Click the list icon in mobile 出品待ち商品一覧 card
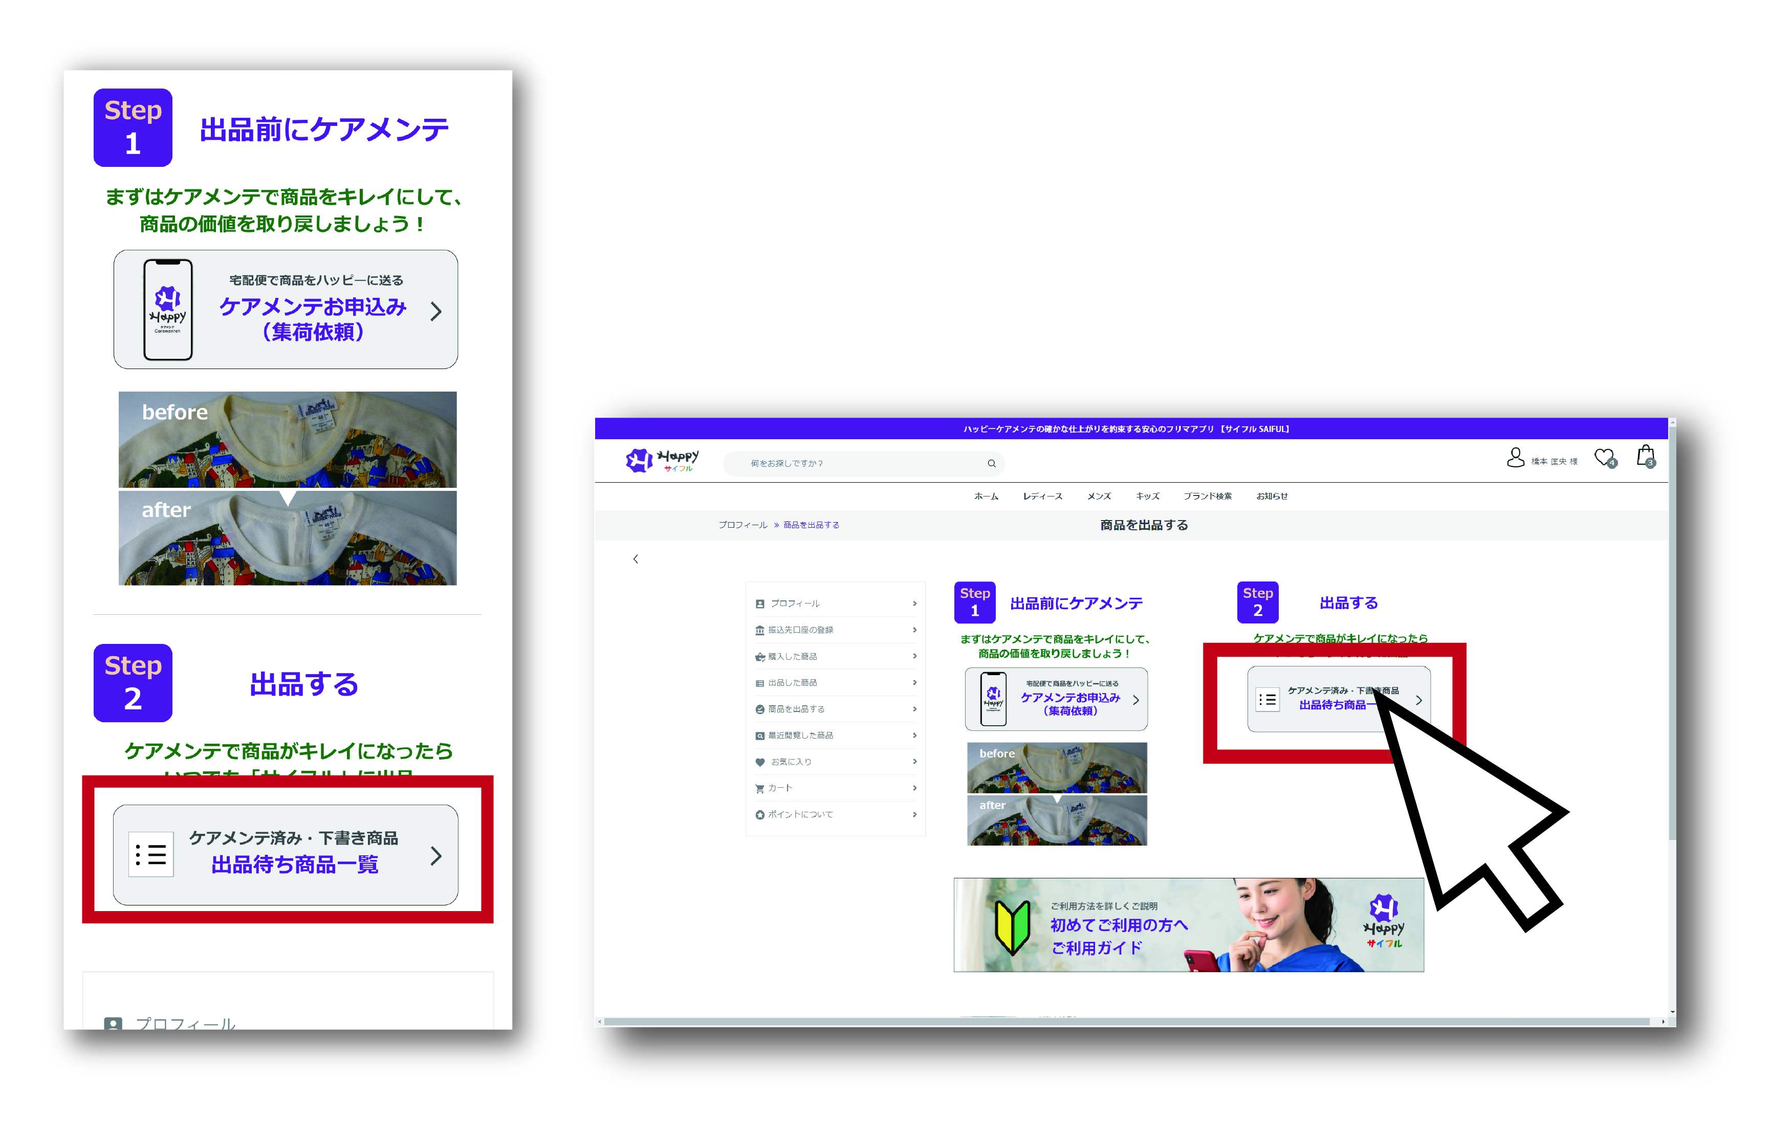The height and width of the screenshot is (1122, 1770). [150, 854]
